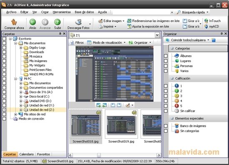This screenshot has height=165, width=229.
Task: Open the Z:\ path dropdown
Action: (157, 35)
